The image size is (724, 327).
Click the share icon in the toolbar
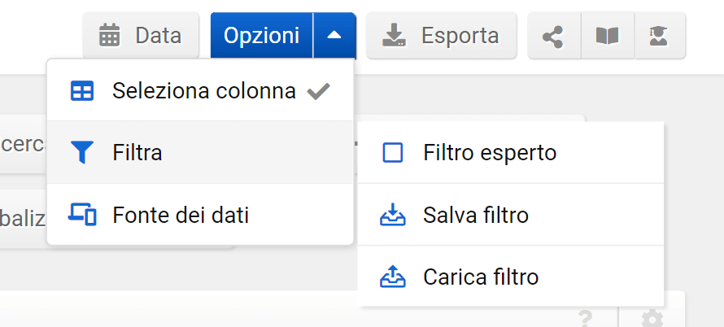[x=554, y=37]
